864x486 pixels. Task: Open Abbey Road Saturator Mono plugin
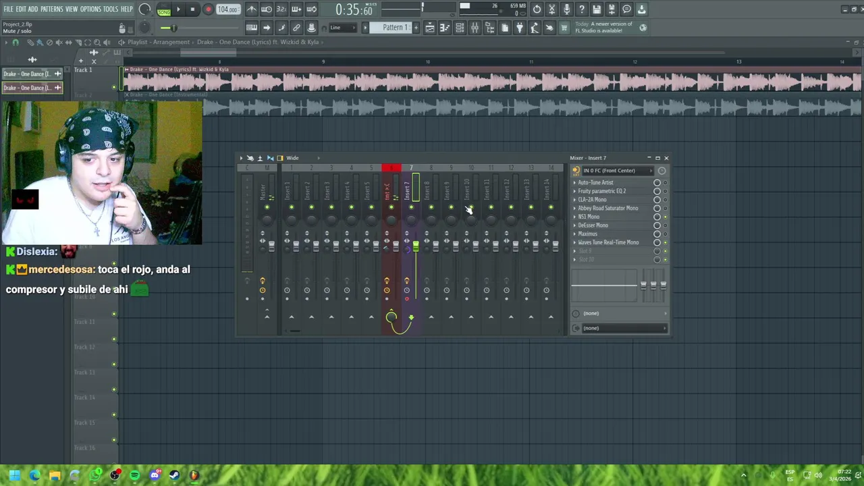tap(607, 209)
